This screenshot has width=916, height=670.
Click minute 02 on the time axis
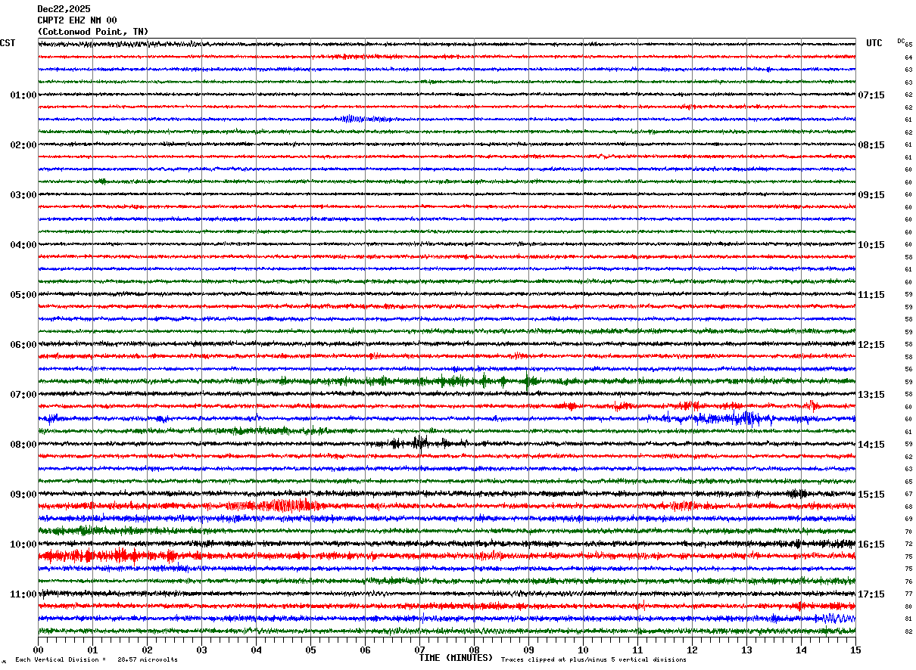point(147,650)
